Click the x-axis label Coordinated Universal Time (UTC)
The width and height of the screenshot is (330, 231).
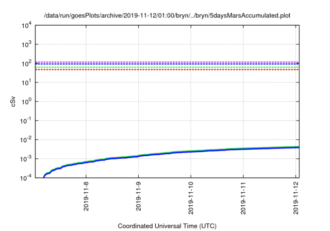(x=167, y=226)
